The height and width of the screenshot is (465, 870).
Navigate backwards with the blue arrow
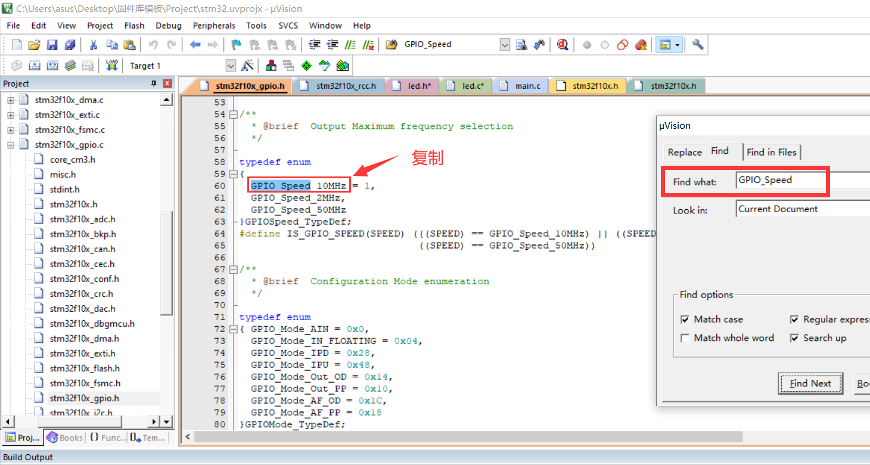tap(195, 45)
